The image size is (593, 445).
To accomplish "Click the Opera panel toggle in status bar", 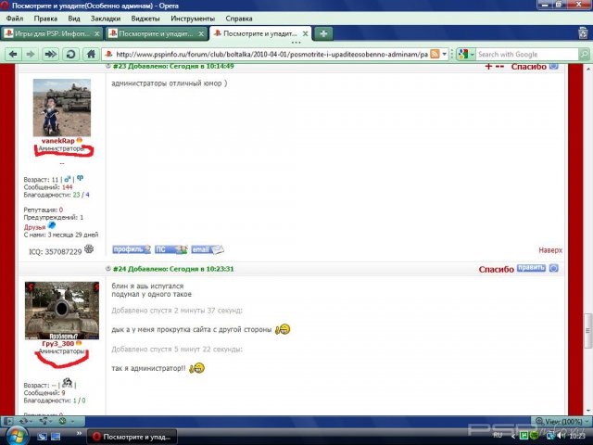I will [8, 421].
